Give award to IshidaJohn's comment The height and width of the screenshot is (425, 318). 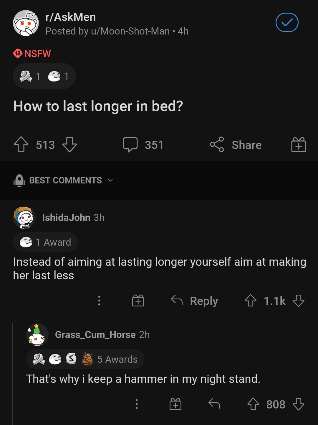[x=138, y=301]
